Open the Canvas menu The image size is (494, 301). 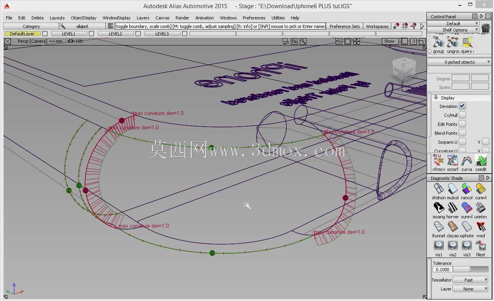(162, 18)
